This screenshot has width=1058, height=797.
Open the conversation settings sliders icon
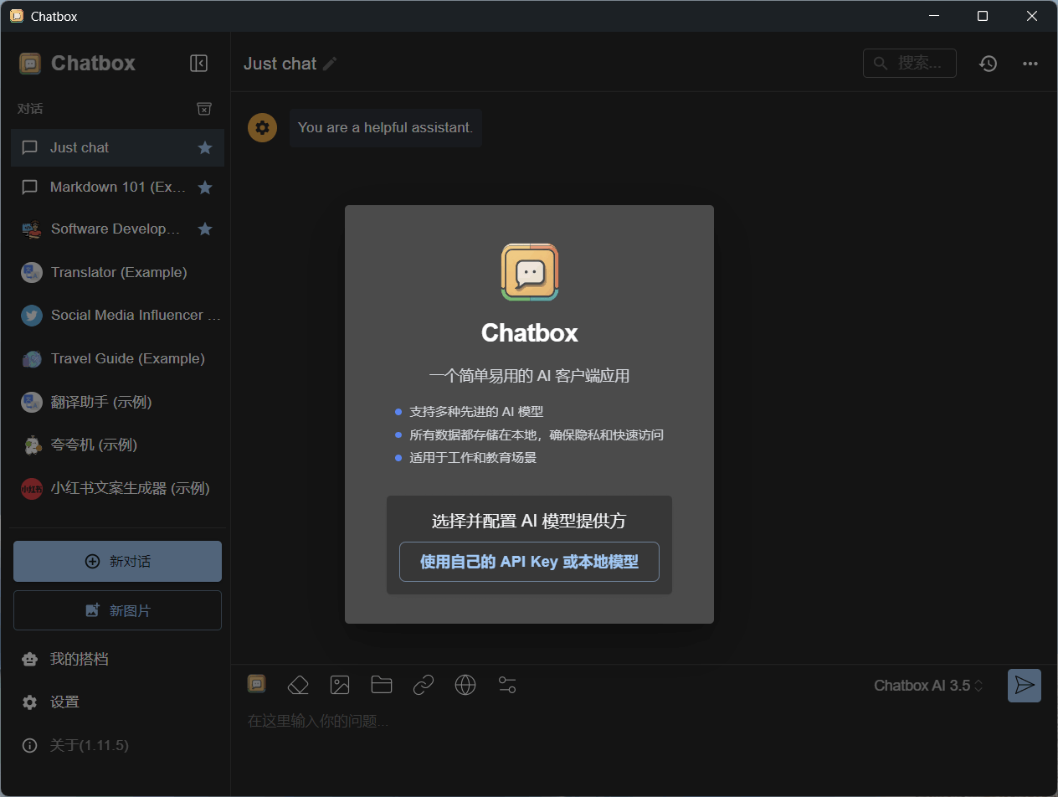point(507,685)
